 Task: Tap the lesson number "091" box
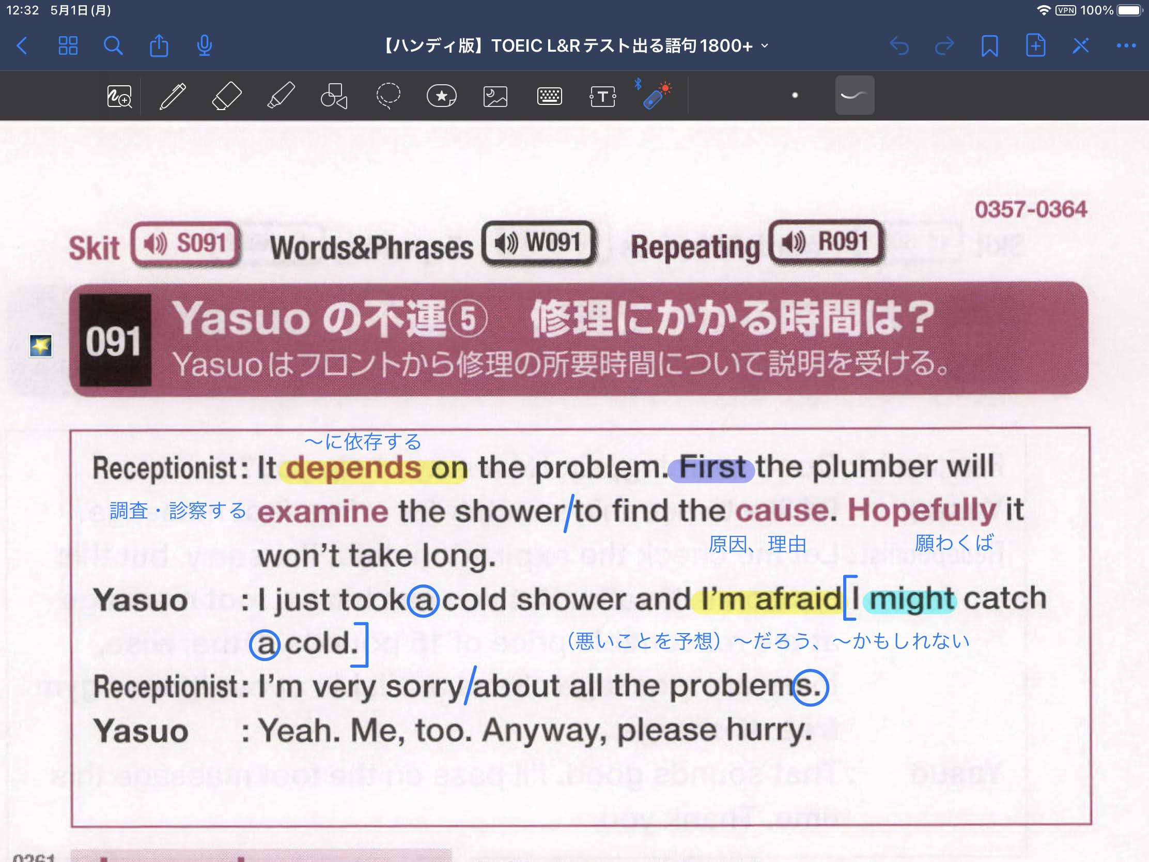(x=115, y=341)
